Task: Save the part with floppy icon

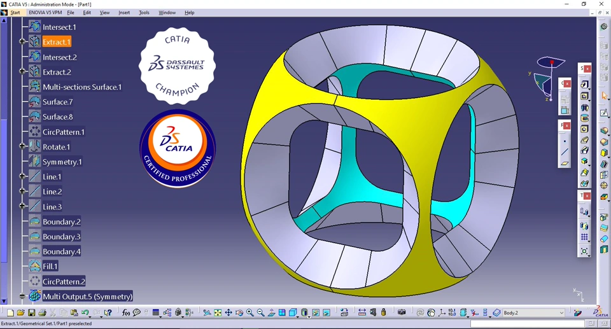Action: coord(32,312)
